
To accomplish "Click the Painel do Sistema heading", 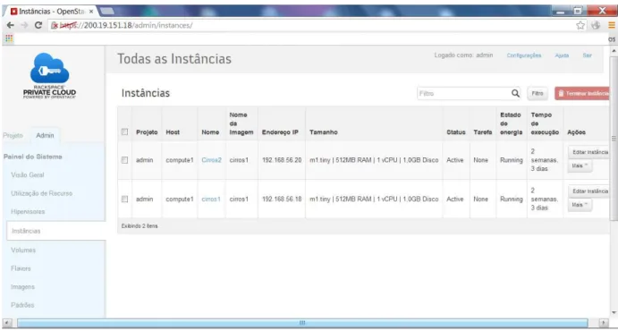I will pyautogui.click(x=33, y=157).
